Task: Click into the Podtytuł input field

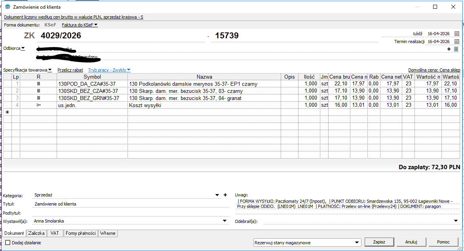Action: pyautogui.click(x=131, y=213)
